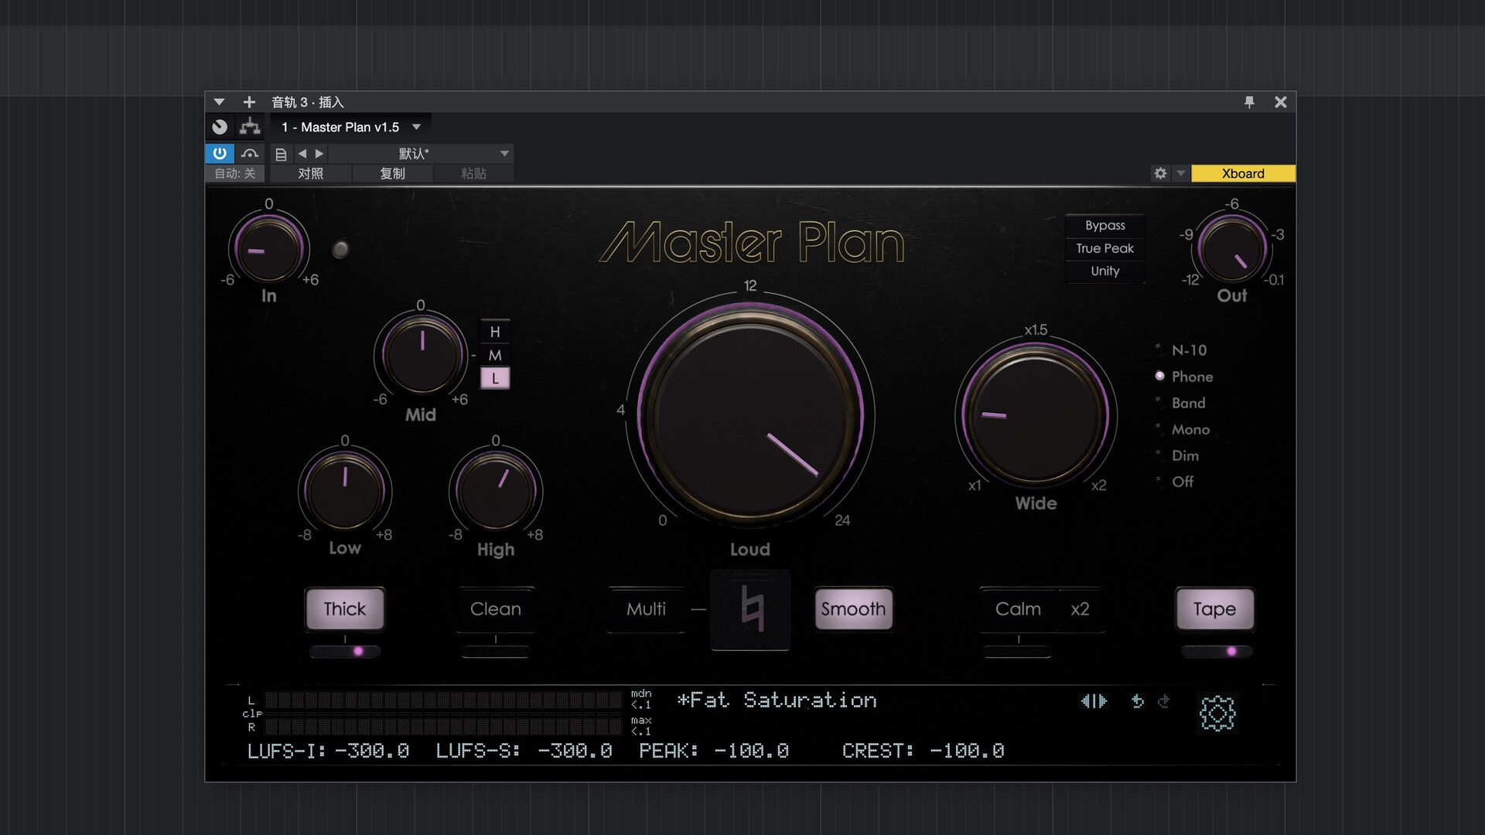Toggle True Peak mode
The image size is (1485, 835).
point(1105,248)
